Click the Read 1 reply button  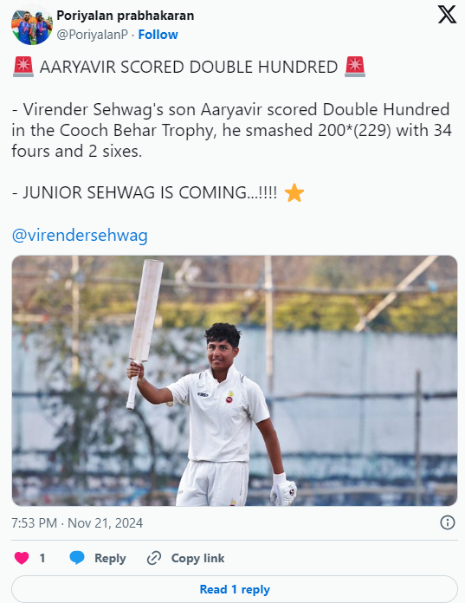click(x=235, y=589)
